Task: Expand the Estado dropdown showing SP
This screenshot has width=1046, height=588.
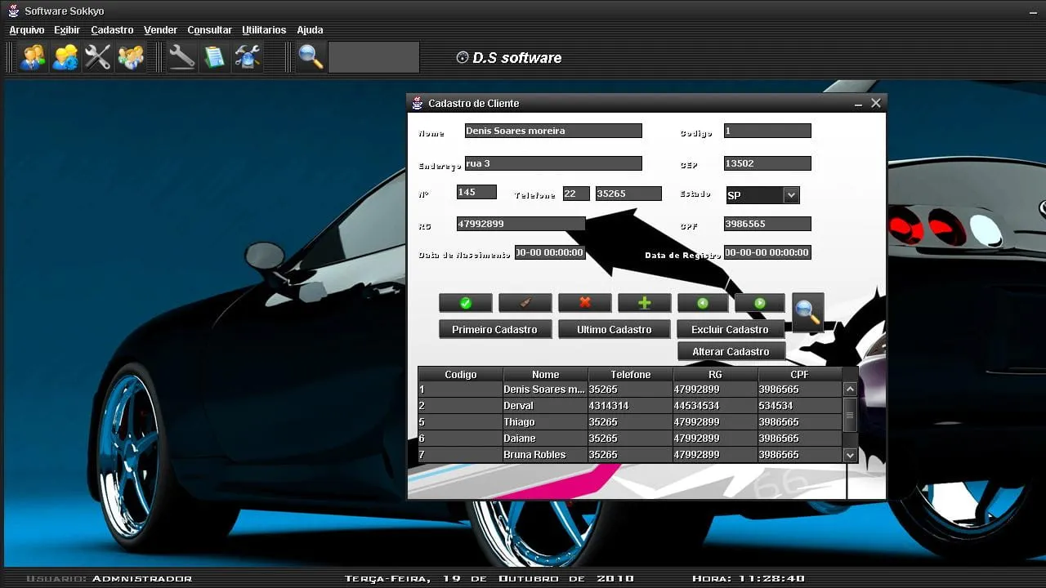Action: pos(790,195)
